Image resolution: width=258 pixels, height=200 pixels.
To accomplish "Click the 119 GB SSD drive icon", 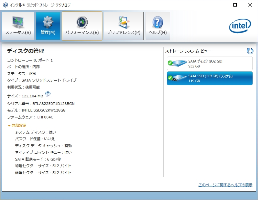I will click(177, 78).
